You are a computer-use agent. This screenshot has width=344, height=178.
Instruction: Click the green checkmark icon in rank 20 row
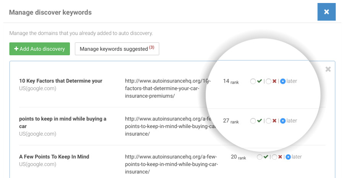pyautogui.click(x=266, y=157)
